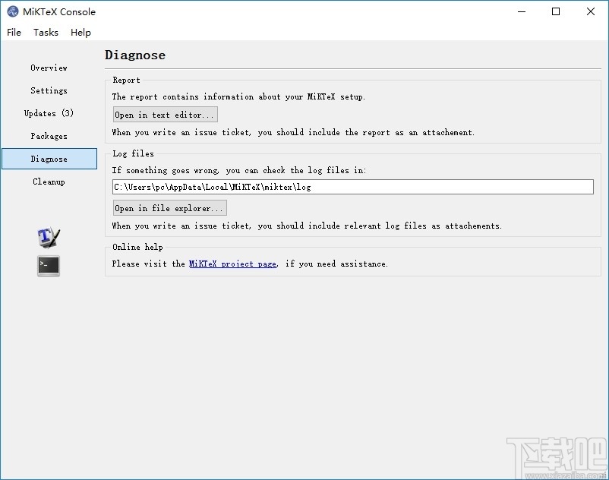Minimize the MiKTeX Console window
The width and height of the screenshot is (609, 480).
[x=521, y=11]
